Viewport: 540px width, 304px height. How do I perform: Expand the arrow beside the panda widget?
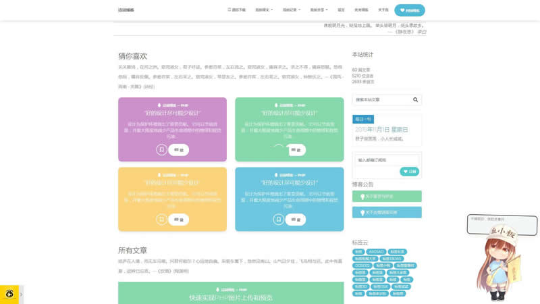[22, 295]
